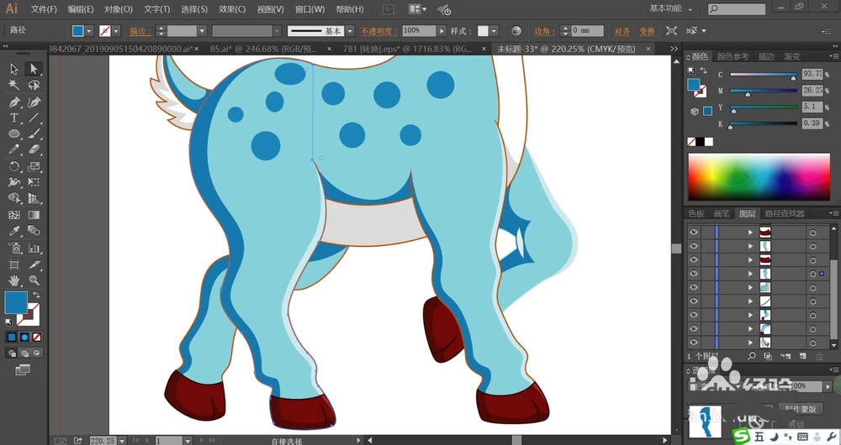The height and width of the screenshot is (445, 841).
Task: Expand the first sublayer disclosure triangle
Action: click(x=750, y=233)
